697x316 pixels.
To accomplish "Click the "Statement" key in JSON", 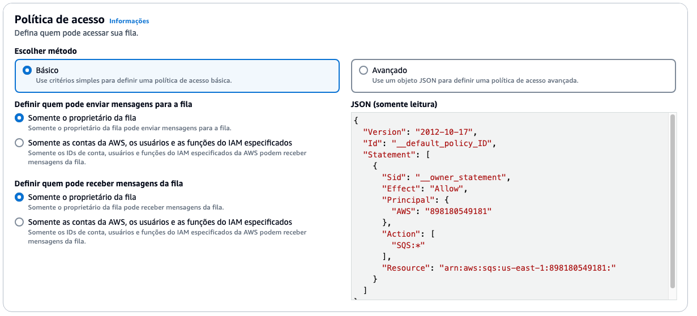I will click(x=388, y=154).
